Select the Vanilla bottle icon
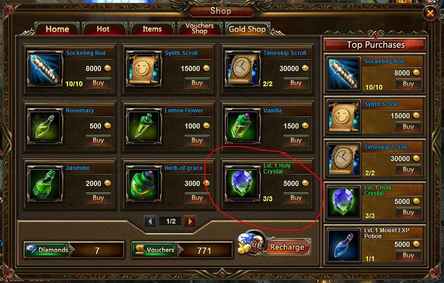This screenshot has height=283, width=444. pyautogui.click(x=242, y=126)
